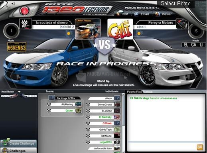Click the player list scrollbar

pyautogui.click(x=123, y=123)
